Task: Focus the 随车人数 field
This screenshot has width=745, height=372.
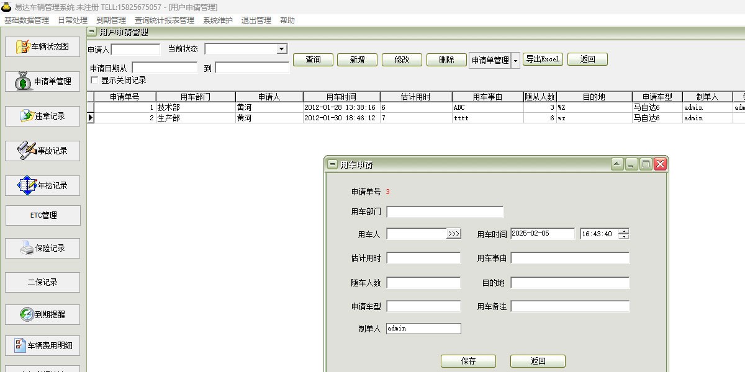Action: click(x=424, y=283)
